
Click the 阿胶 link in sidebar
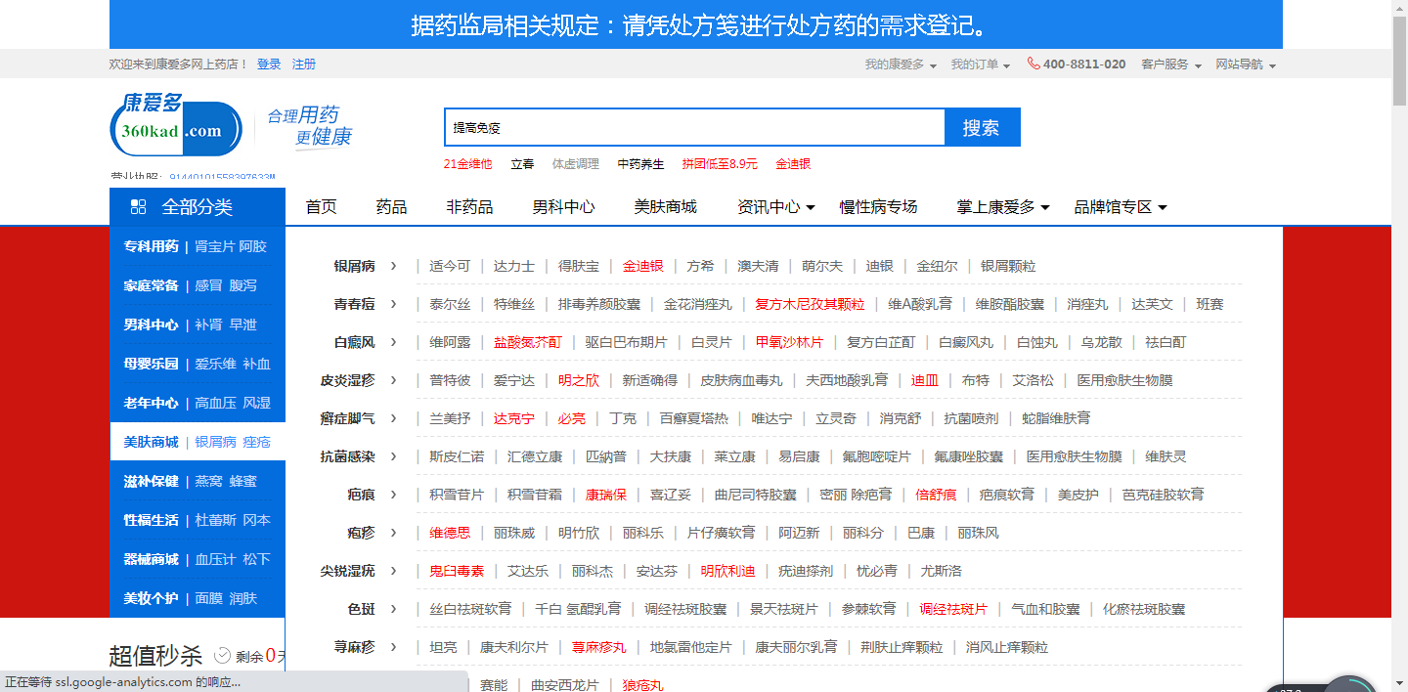coord(253,246)
